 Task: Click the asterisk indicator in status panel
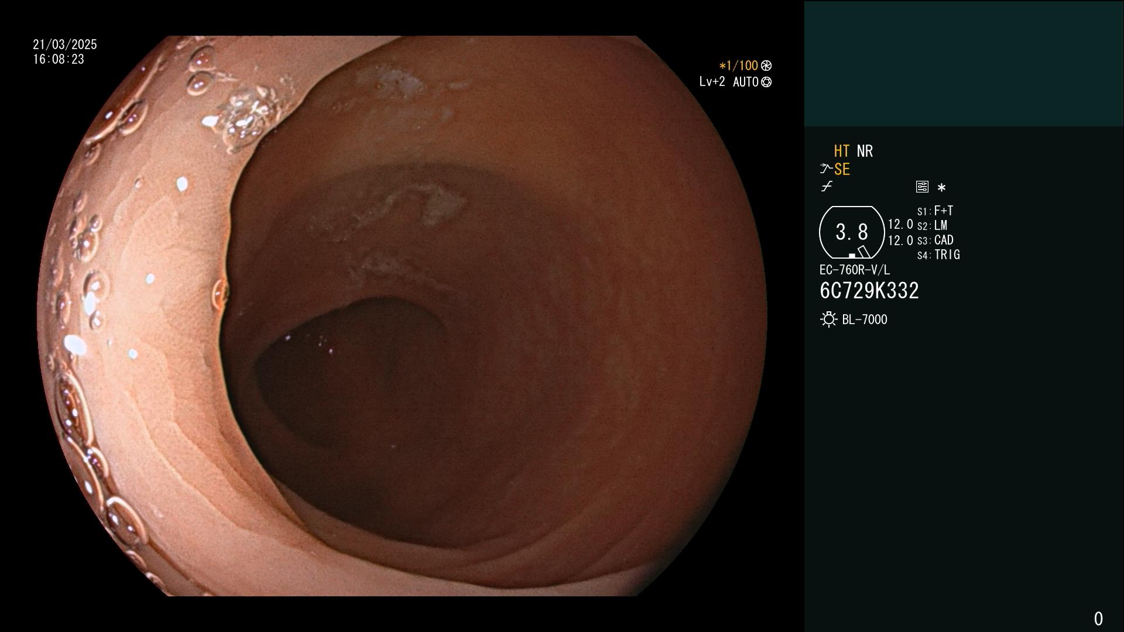[x=941, y=187]
